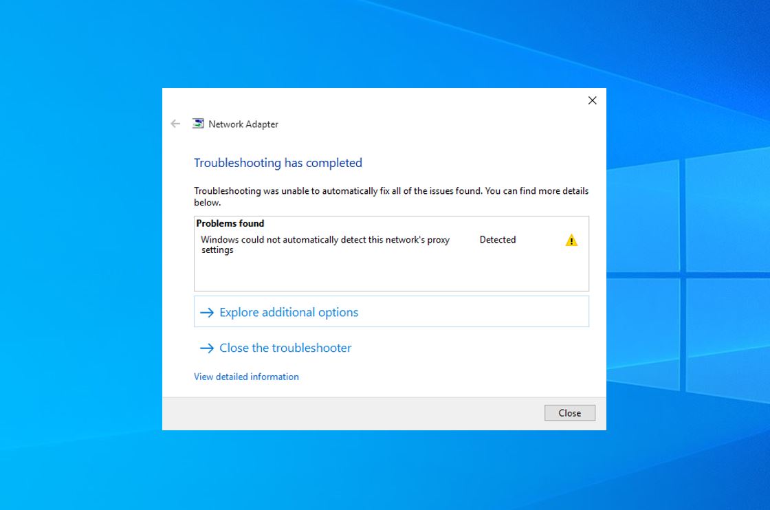The image size is (770, 510).
Task: Click the Troubleshooting has completed heading
Action: (x=278, y=163)
